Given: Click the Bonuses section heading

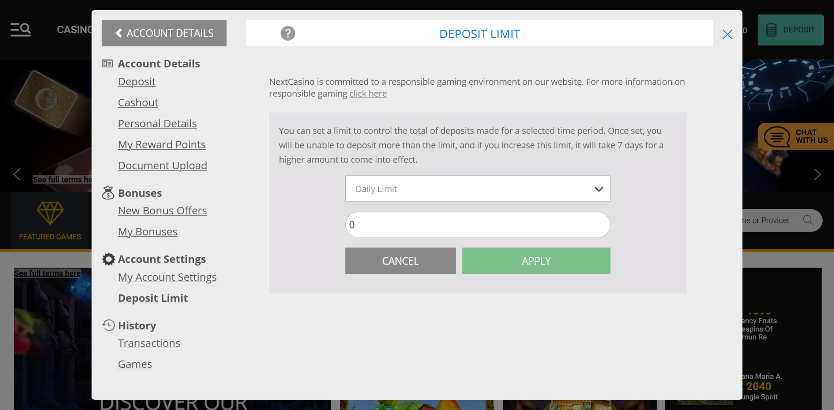Looking at the screenshot, I should click(140, 193).
